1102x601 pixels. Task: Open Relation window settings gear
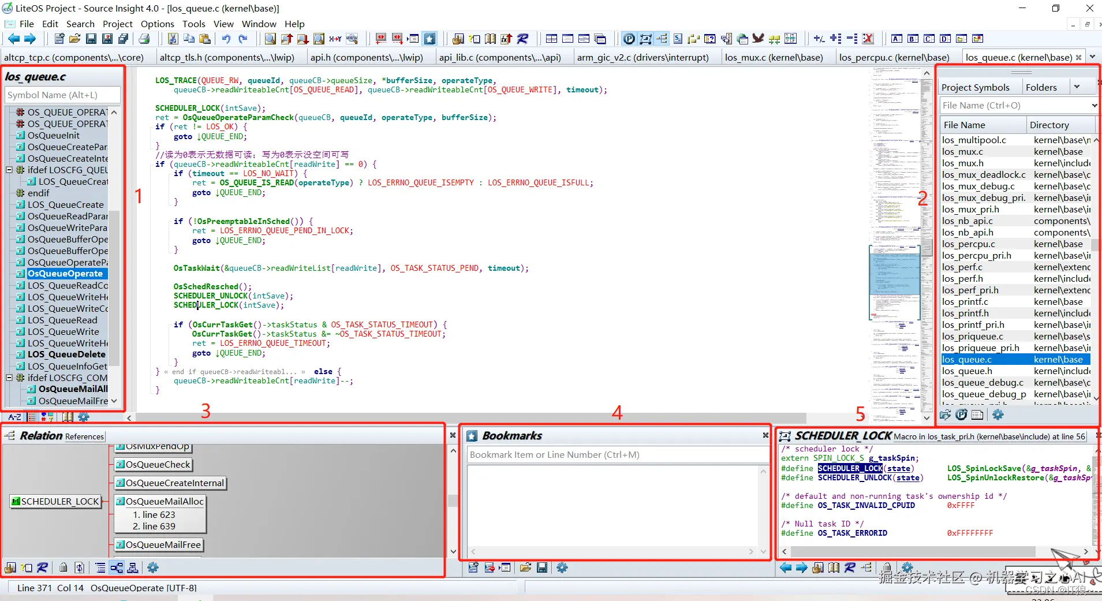click(x=153, y=568)
